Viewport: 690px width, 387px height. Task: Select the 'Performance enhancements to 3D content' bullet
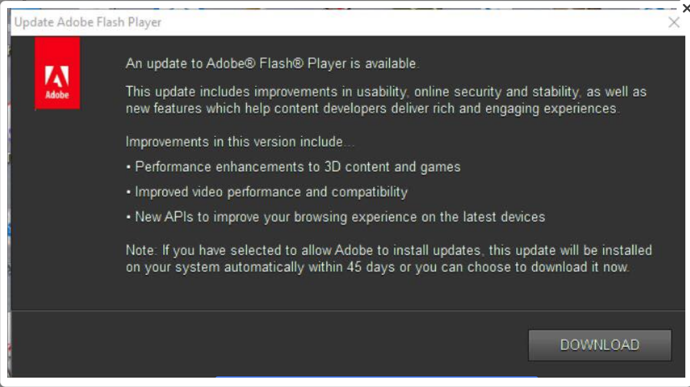[x=298, y=166]
